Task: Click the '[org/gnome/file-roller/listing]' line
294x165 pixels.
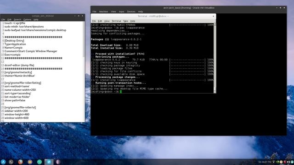Action: (23, 82)
